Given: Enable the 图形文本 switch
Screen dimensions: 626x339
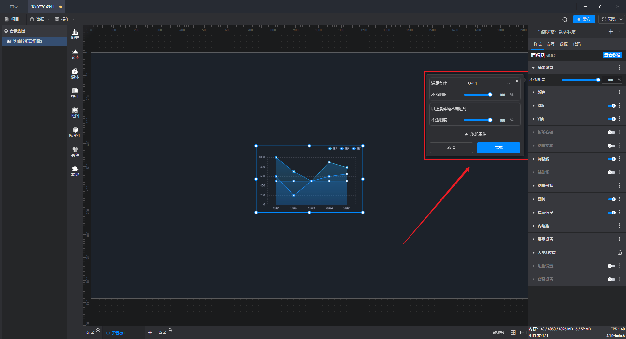Looking at the screenshot, I should click(612, 146).
